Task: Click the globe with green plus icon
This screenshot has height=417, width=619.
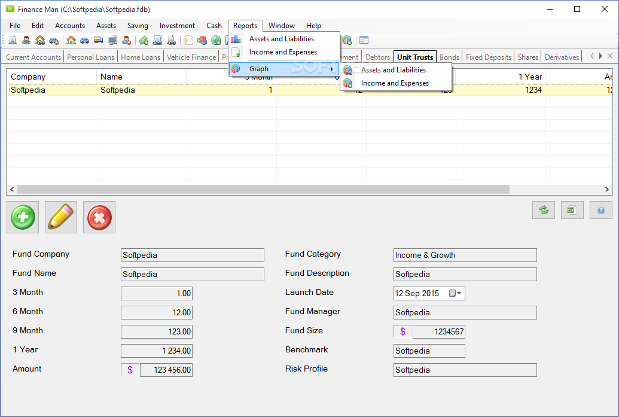Action: (216, 40)
